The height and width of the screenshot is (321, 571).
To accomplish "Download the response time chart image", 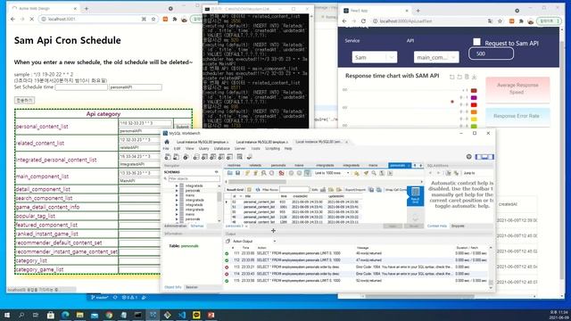I will (x=474, y=77).
